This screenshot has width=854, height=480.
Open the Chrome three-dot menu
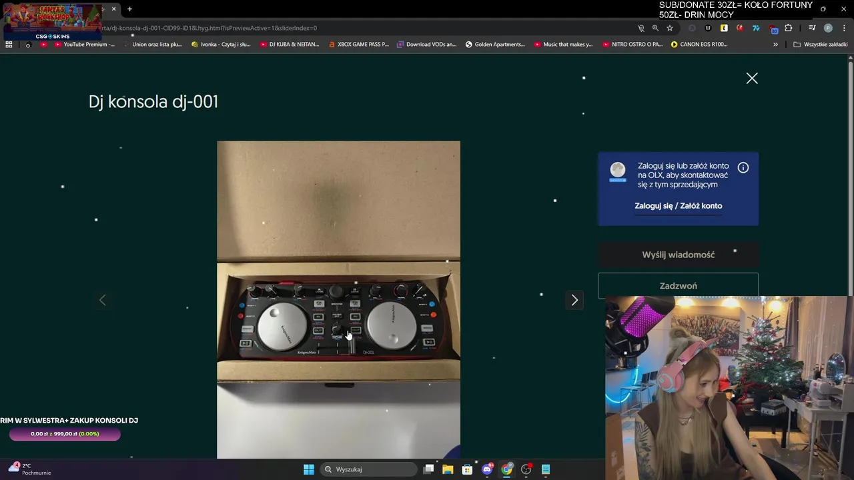point(844,28)
